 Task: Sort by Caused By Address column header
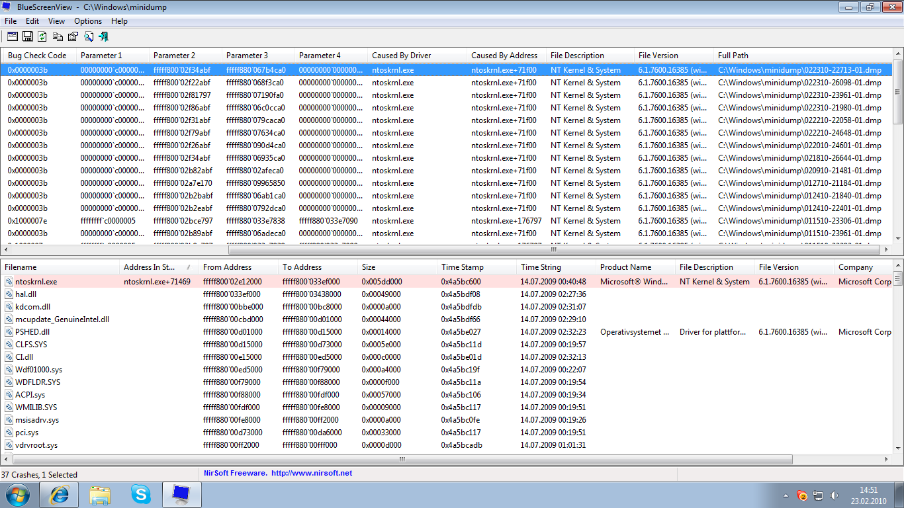pos(506,56)
